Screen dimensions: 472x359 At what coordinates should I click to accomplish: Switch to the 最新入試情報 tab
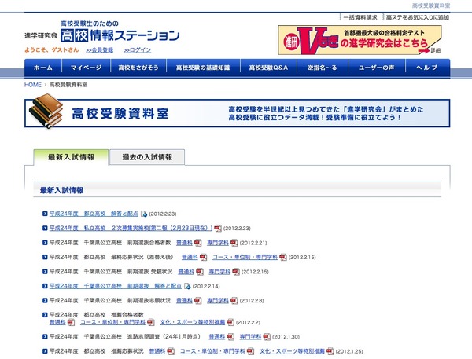[x=71, y=157]
